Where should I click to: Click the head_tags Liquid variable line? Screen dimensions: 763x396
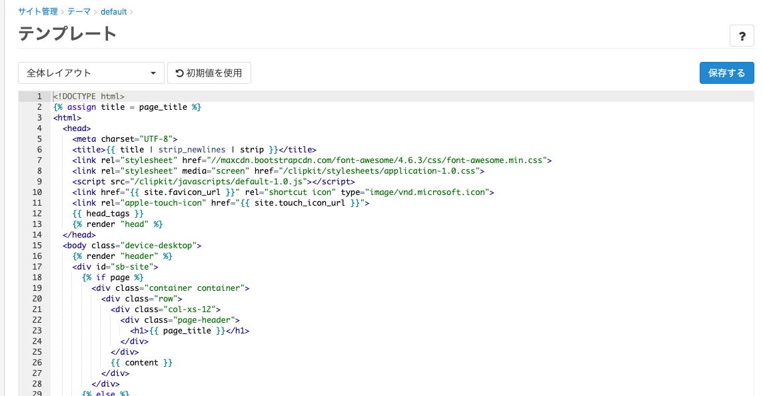point(108,214)
